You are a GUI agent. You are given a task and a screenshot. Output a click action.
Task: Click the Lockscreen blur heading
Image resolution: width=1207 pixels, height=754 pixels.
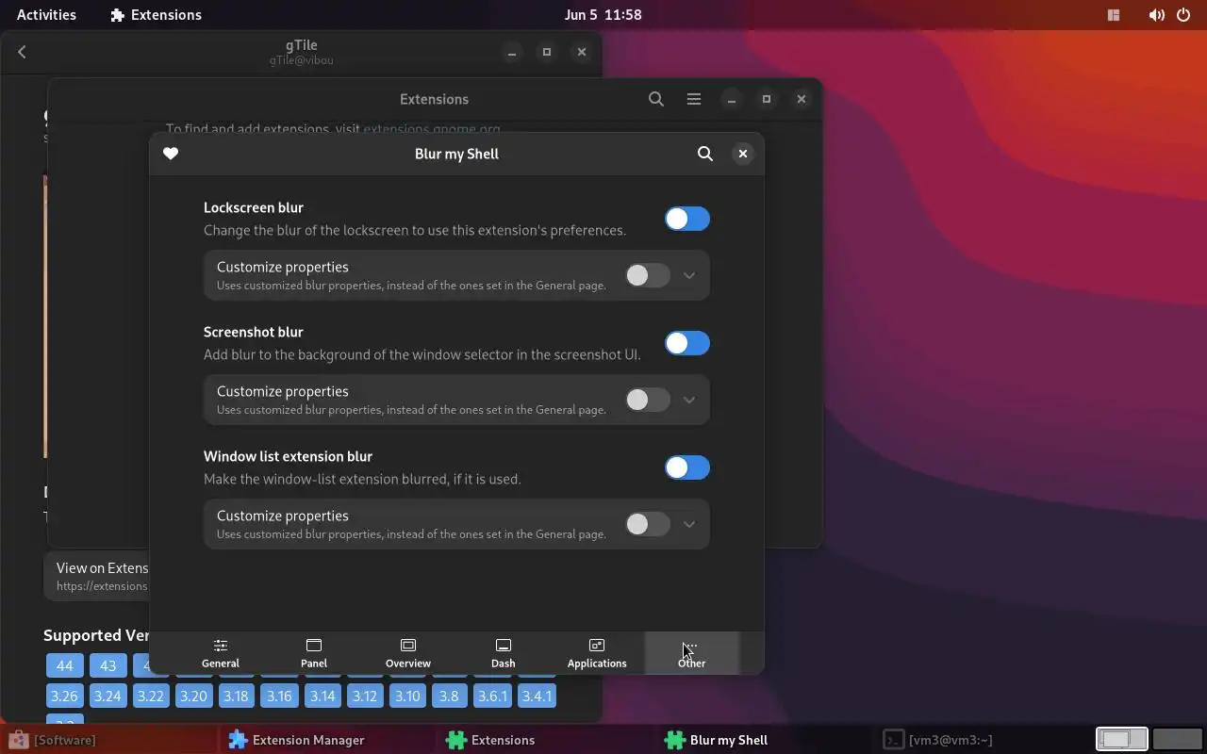(x=254, y=207)
